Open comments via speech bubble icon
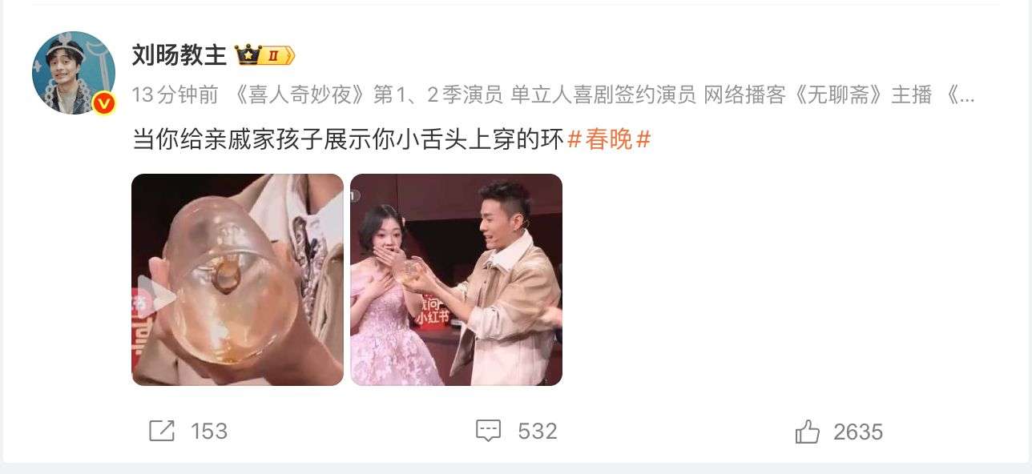1032x474 pixels. [489, 432]
